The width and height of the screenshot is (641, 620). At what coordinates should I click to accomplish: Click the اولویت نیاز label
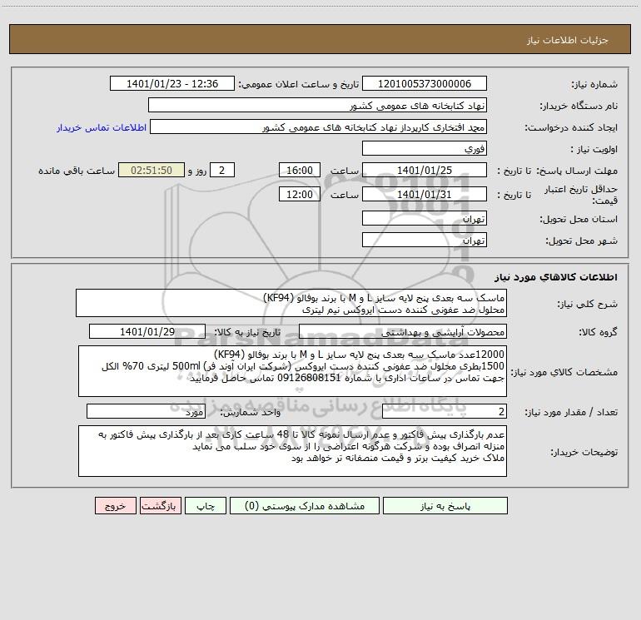[594, 149]
